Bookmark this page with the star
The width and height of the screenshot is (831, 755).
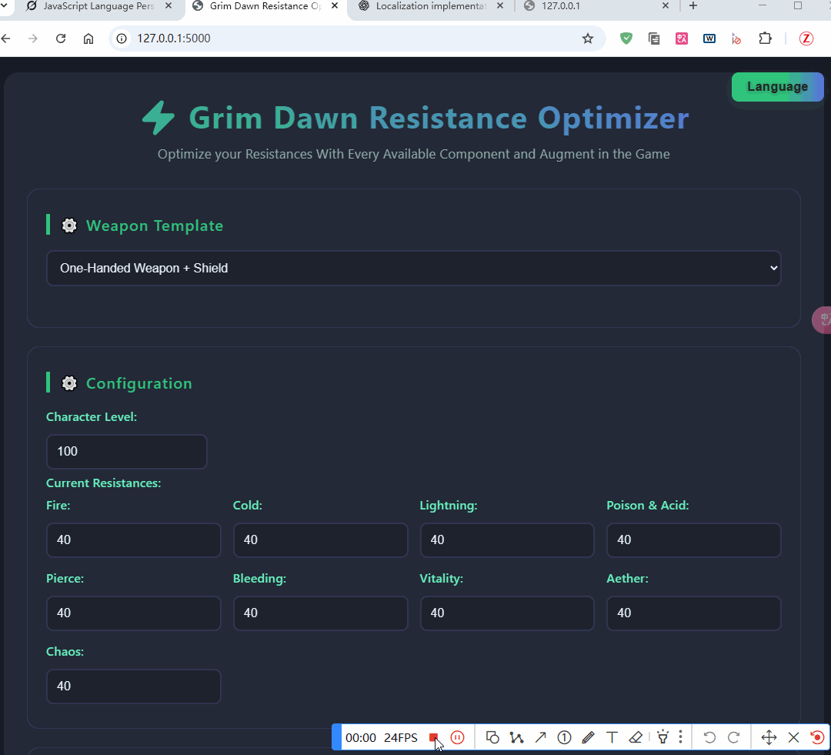(x=588, y=38)
